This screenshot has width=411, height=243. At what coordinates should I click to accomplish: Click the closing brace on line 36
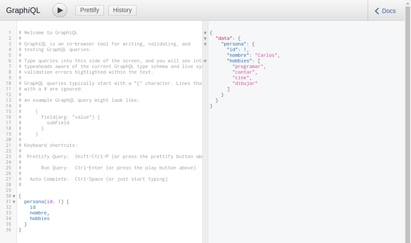pos(20,230)
